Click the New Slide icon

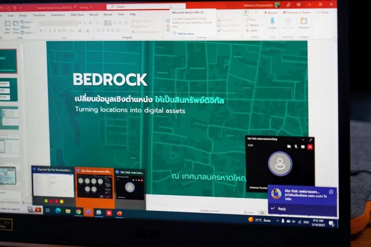tap(7, 23)
